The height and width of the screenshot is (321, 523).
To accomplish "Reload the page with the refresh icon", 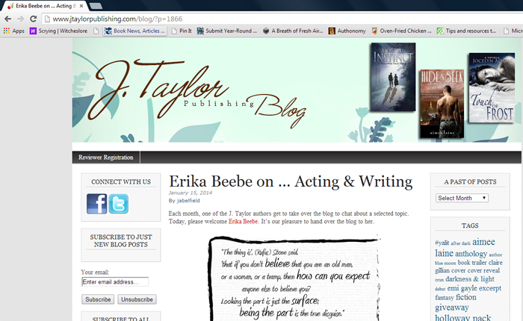I will pos(34,18).
